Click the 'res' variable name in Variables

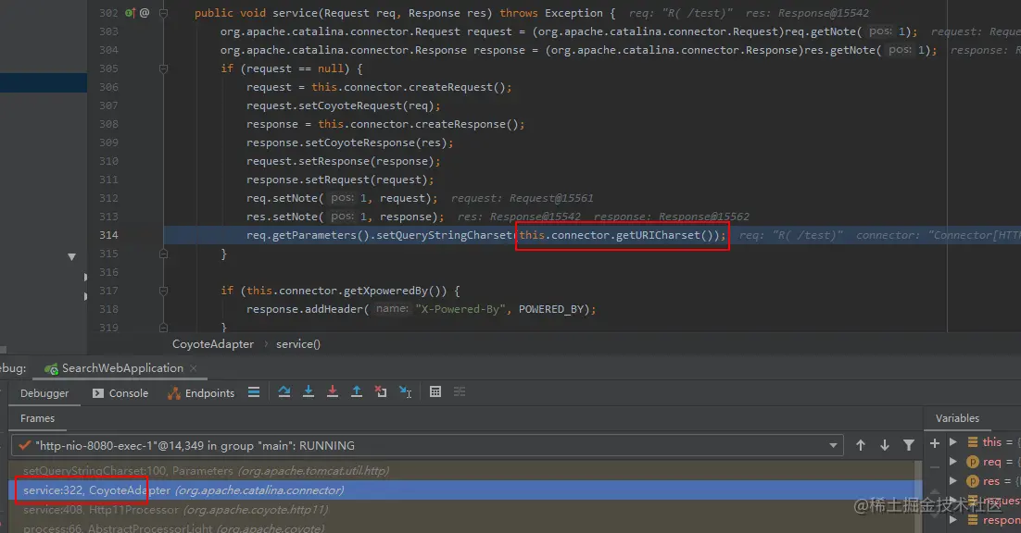(991, 481)
